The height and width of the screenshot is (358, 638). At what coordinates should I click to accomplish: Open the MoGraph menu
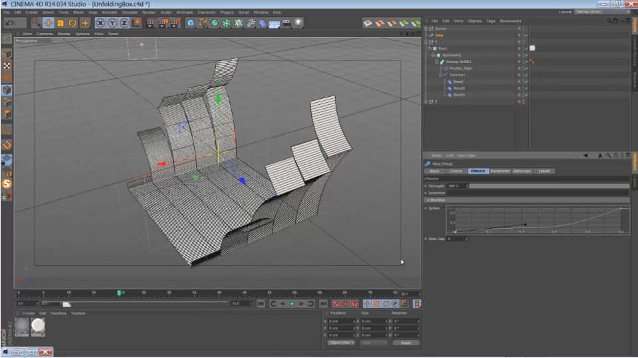(x=184, y=12)
